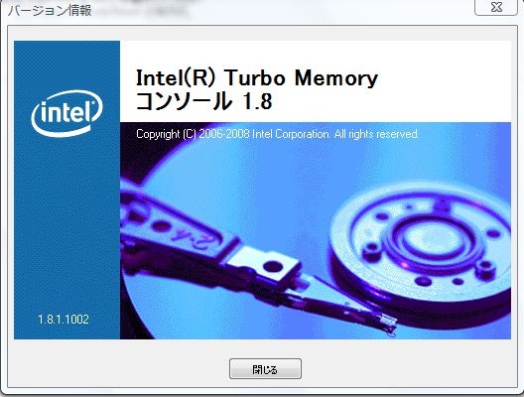Screen dimensions: 524x397
Task: Click the copyright notice line
Action: click(277, 134)
